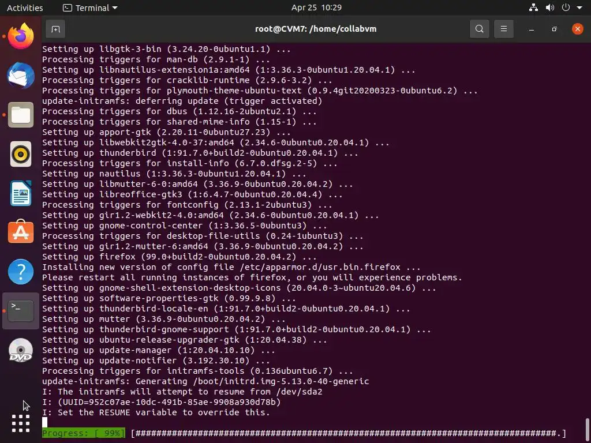This screenshot has width=591, height=443.
Task: Click the line 'Setting up firefox (99.0+build2'
Action: click(179, 257)
